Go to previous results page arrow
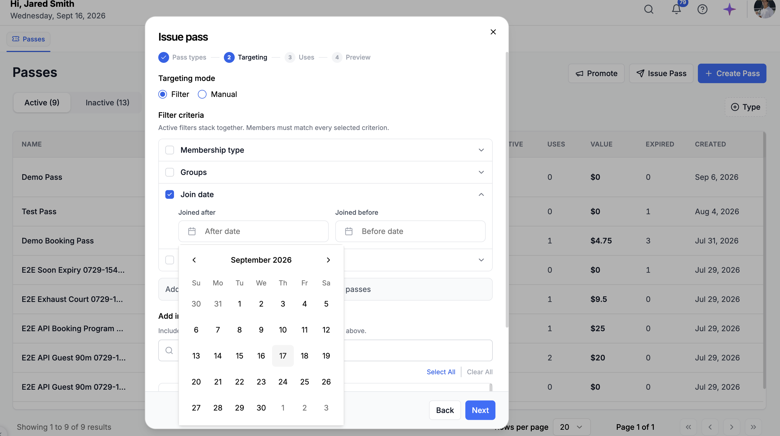The image size is (780, 436). (710, 427)
